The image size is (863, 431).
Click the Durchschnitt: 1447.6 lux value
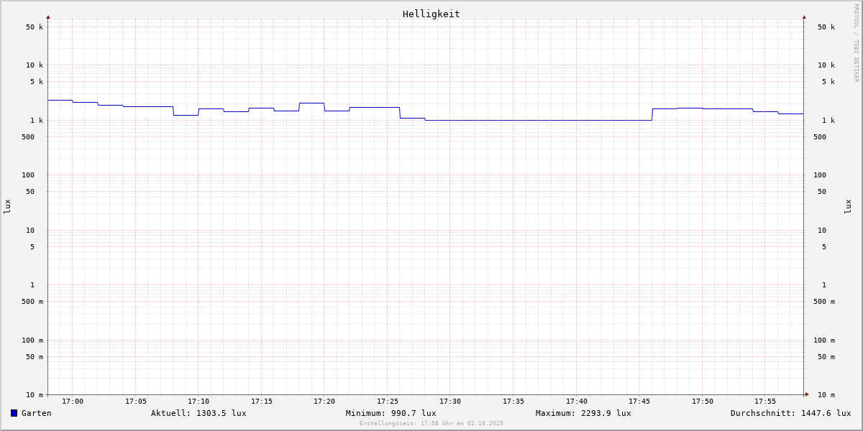tap(791, 413)
